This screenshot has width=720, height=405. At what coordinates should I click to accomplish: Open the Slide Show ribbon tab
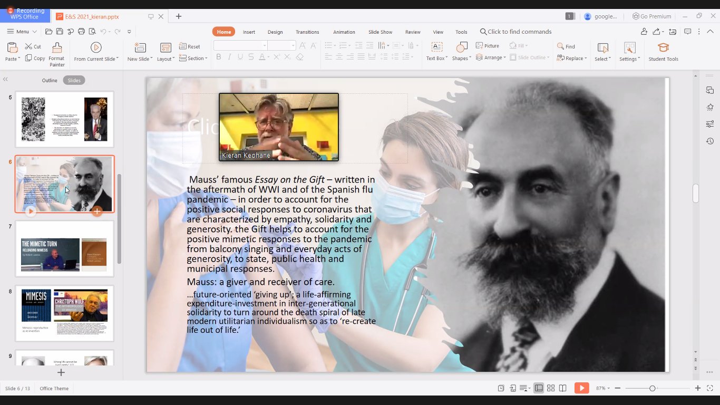coord(380,32)
